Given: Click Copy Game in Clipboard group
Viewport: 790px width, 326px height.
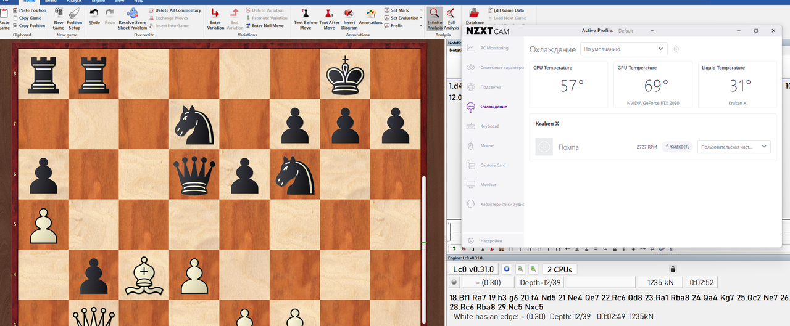Looking at the screenshot, I should (x=27, y=18).
